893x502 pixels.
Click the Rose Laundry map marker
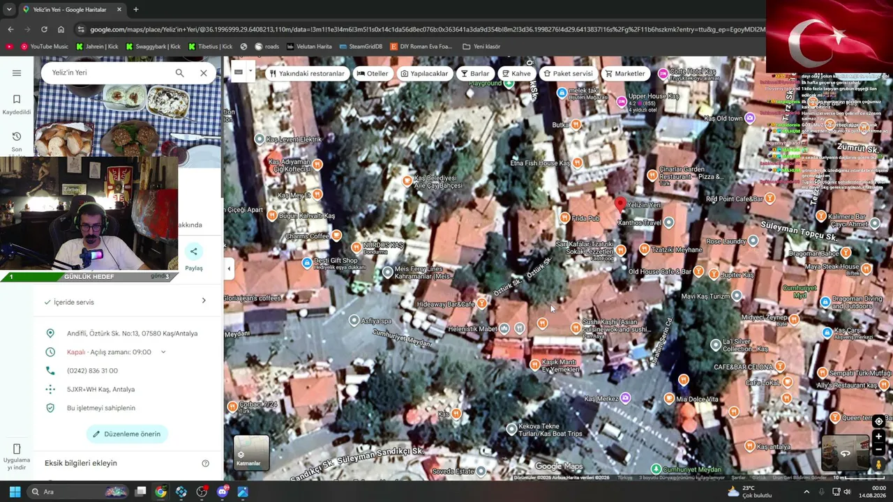pyautogui.click(x=752, y=241)
